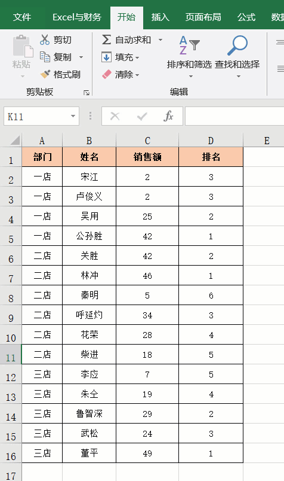Click the 部门 header cell

(42, 157)
